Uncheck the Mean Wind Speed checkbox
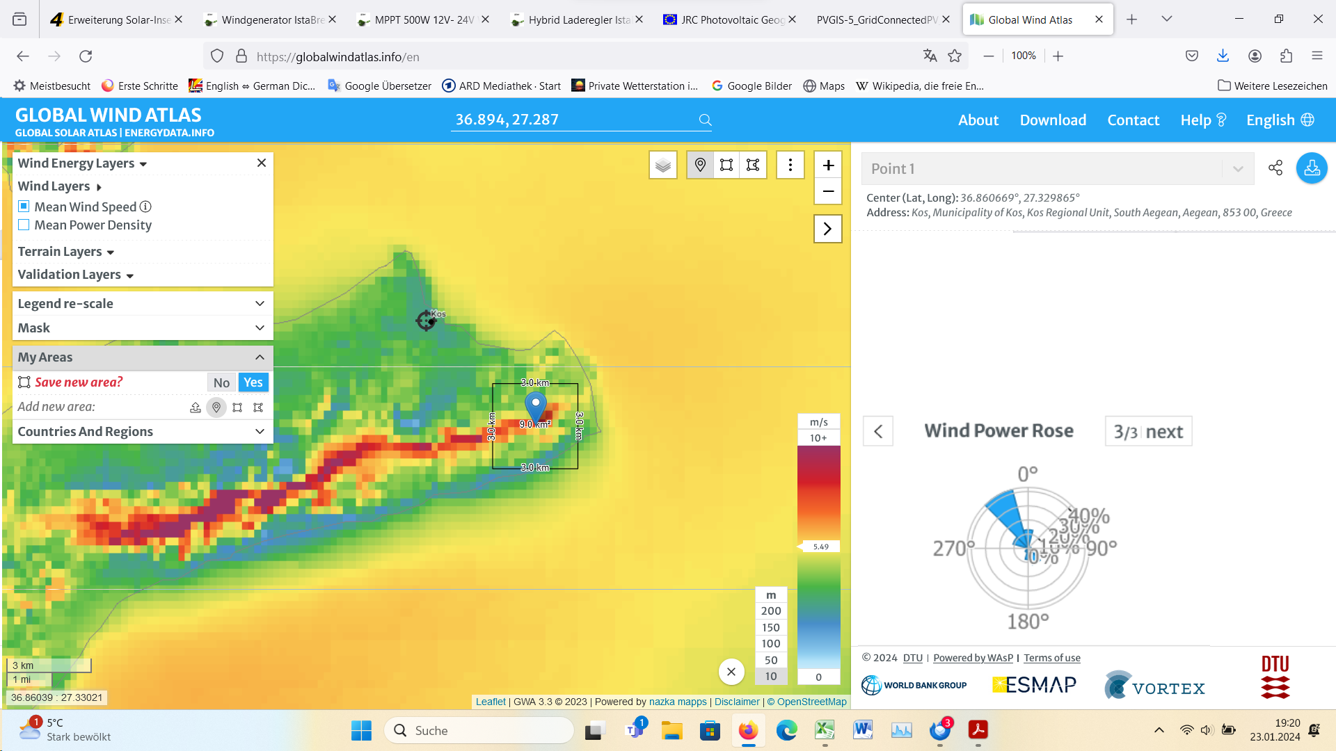The width and height of the screenshot is (1336, 751). point(24,207)
